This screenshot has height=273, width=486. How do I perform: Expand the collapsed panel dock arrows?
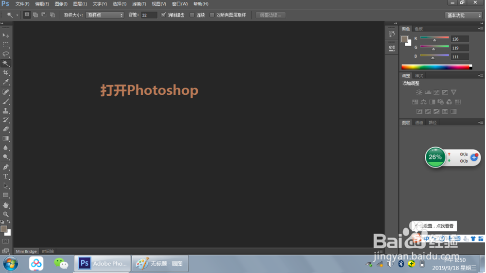point(395,23)
